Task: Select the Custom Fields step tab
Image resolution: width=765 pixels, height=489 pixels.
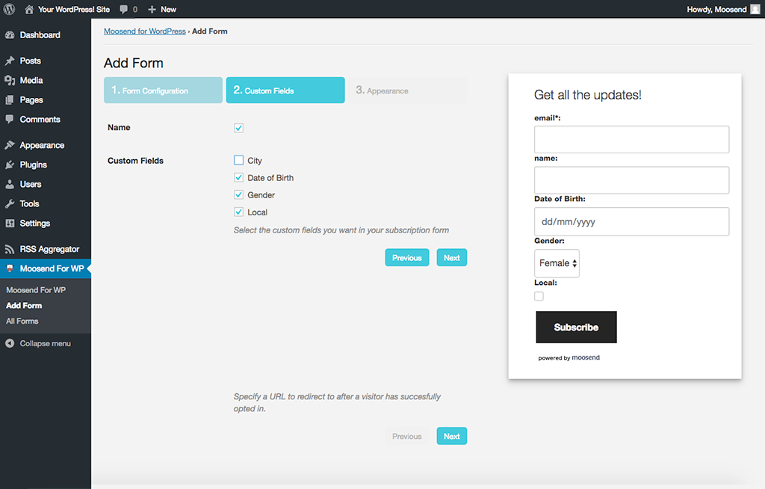Action: 285,90
